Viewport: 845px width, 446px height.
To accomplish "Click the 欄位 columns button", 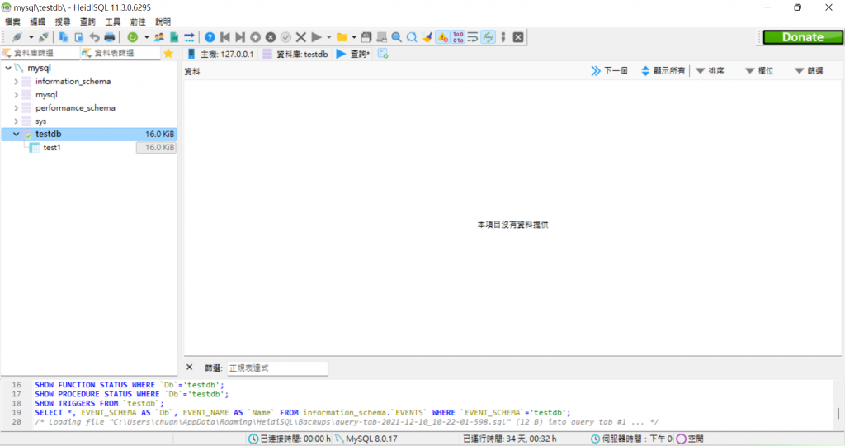I will [759, 71].
